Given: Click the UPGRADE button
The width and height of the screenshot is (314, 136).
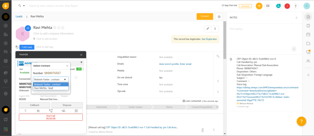Looking at the screenshot, I should 245,6.
